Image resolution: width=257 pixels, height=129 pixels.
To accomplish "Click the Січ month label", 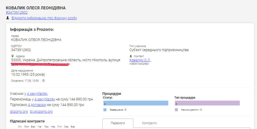I will point(20,127).
